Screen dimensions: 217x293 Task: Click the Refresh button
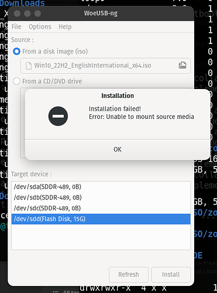[129, 274]
